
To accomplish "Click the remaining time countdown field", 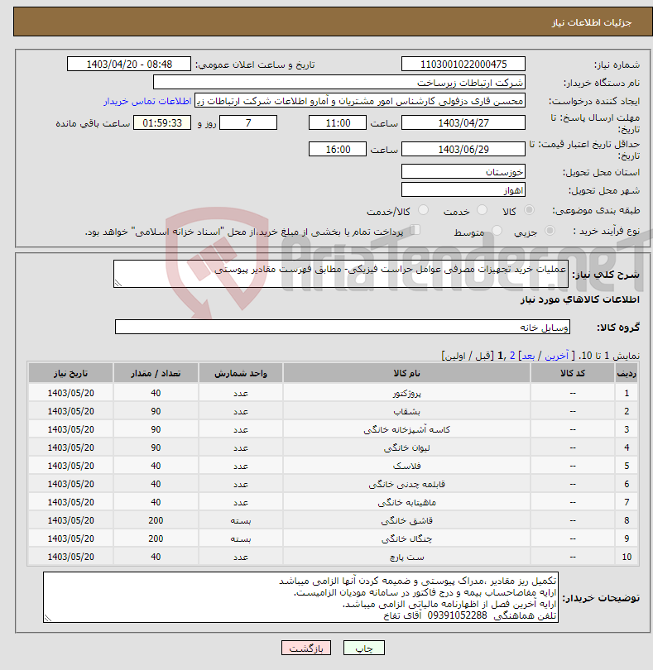I will tap(162, 123).
